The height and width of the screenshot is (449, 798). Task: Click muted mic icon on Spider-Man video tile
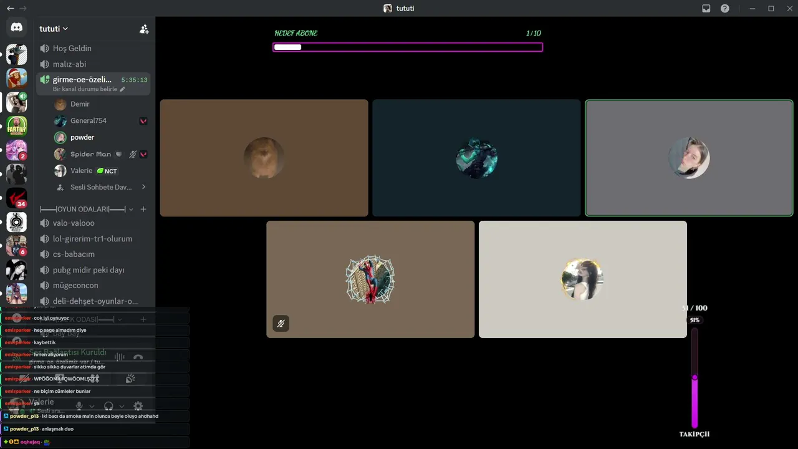(281, 323)
